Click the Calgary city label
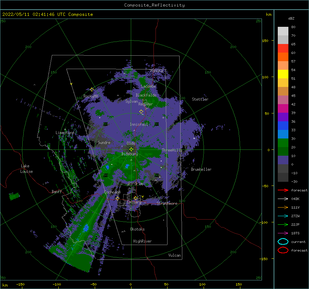This screenshot has width=309, height=289. coord(134,202)
